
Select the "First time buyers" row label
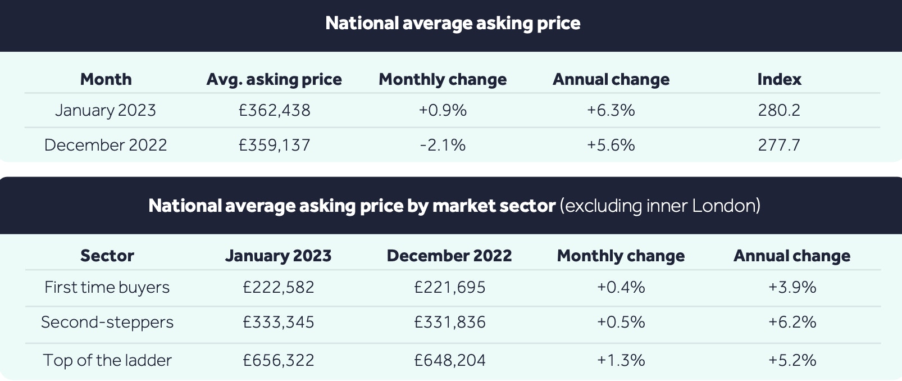pyautogui.click(x=107, y=287)
